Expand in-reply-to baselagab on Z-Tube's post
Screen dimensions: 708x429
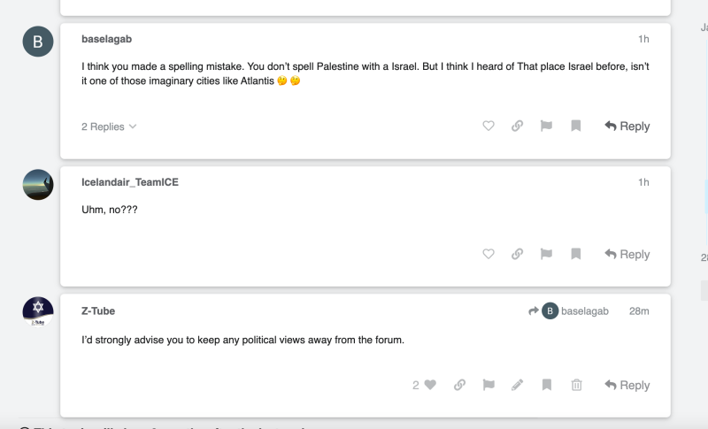coord(568,311)
